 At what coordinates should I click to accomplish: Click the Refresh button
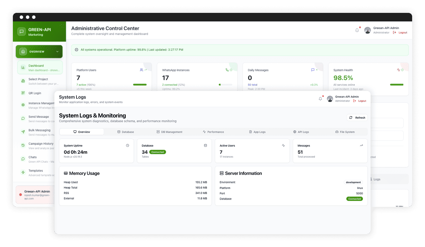coord(357,117)
